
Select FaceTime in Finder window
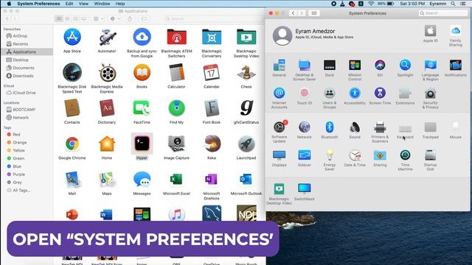tap(142, 112)
